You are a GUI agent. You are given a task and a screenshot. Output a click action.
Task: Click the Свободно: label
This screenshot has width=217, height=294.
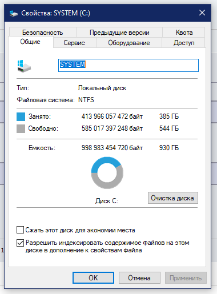coord(43,128)
